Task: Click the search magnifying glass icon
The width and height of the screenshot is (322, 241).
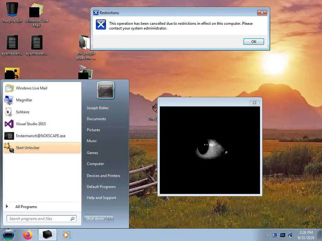Action: pyautogui.click(x=73, y=219)
